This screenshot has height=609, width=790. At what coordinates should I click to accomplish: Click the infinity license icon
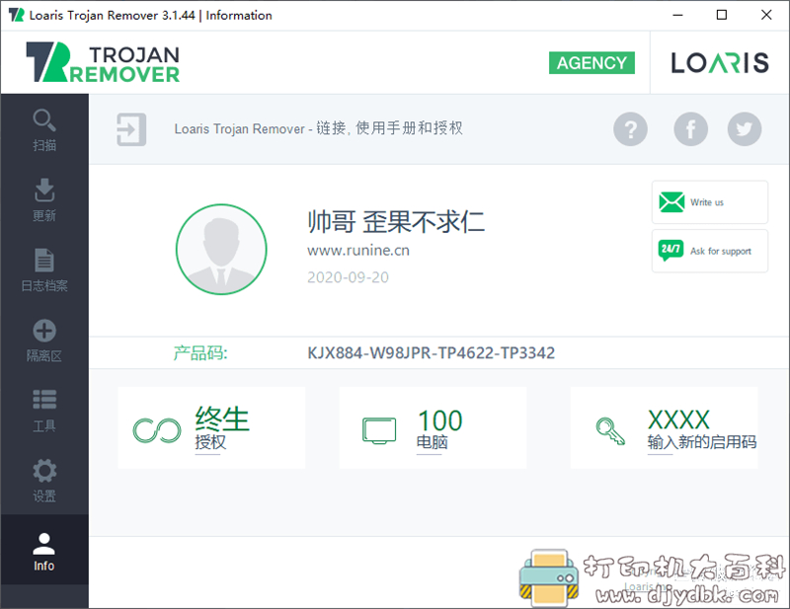coord(157,430)
